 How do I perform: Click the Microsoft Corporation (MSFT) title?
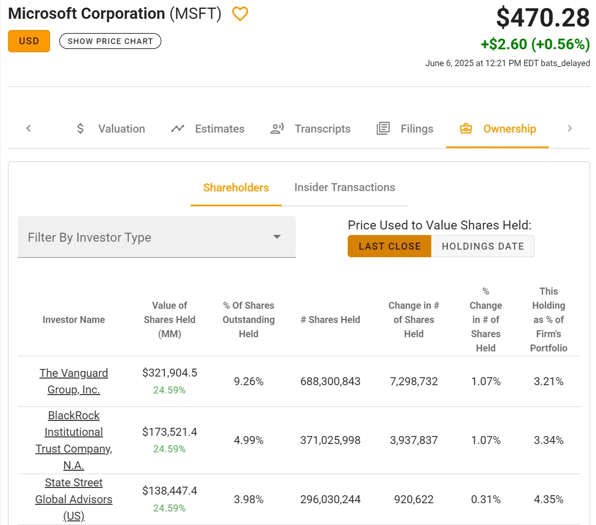[x=115, y=14]
